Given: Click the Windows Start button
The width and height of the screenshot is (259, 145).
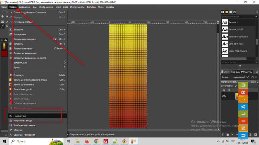Looking at the screenshot, I should pyautogui.click(x=4, y=141).
